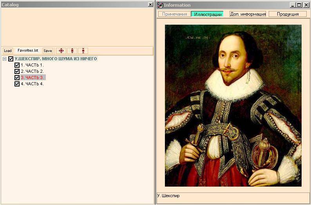
Task: Click the caption text У. Шекспир
Action: pos(168,196)
